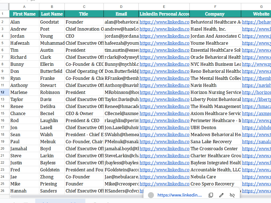Select the cell containing Hafeezah
This screenshot has height=203, width=271.
24,43
